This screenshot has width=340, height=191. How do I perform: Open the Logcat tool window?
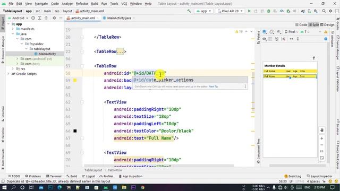(89, 176)
